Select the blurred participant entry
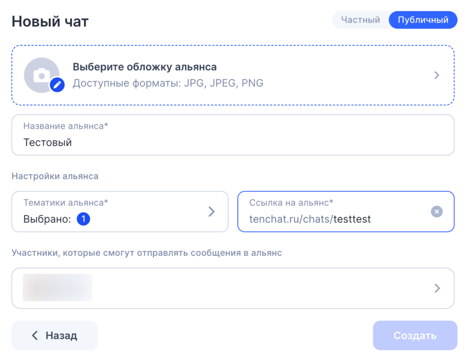Viewport: 466px width, 359px height. tap(58, 288)
